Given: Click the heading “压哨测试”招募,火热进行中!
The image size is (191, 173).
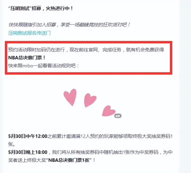Looking at the screenshot, I should pyautogui.click(x=41, y=8).
